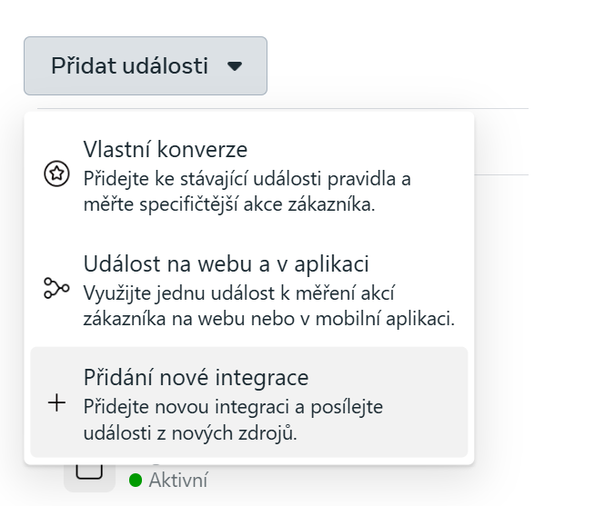
Task: Select Přidání nové integrace entry
Action: click(249, 402)
